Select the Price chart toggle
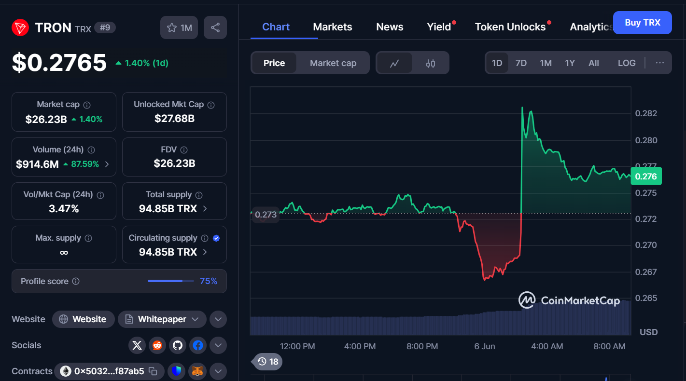 tap(274, 63)
